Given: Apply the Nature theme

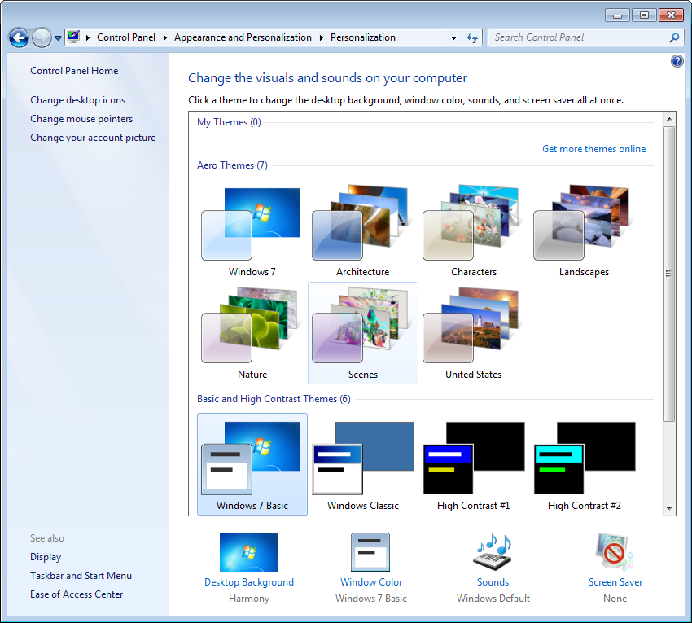Looking at the screenshot, I should tap(252, 333).
